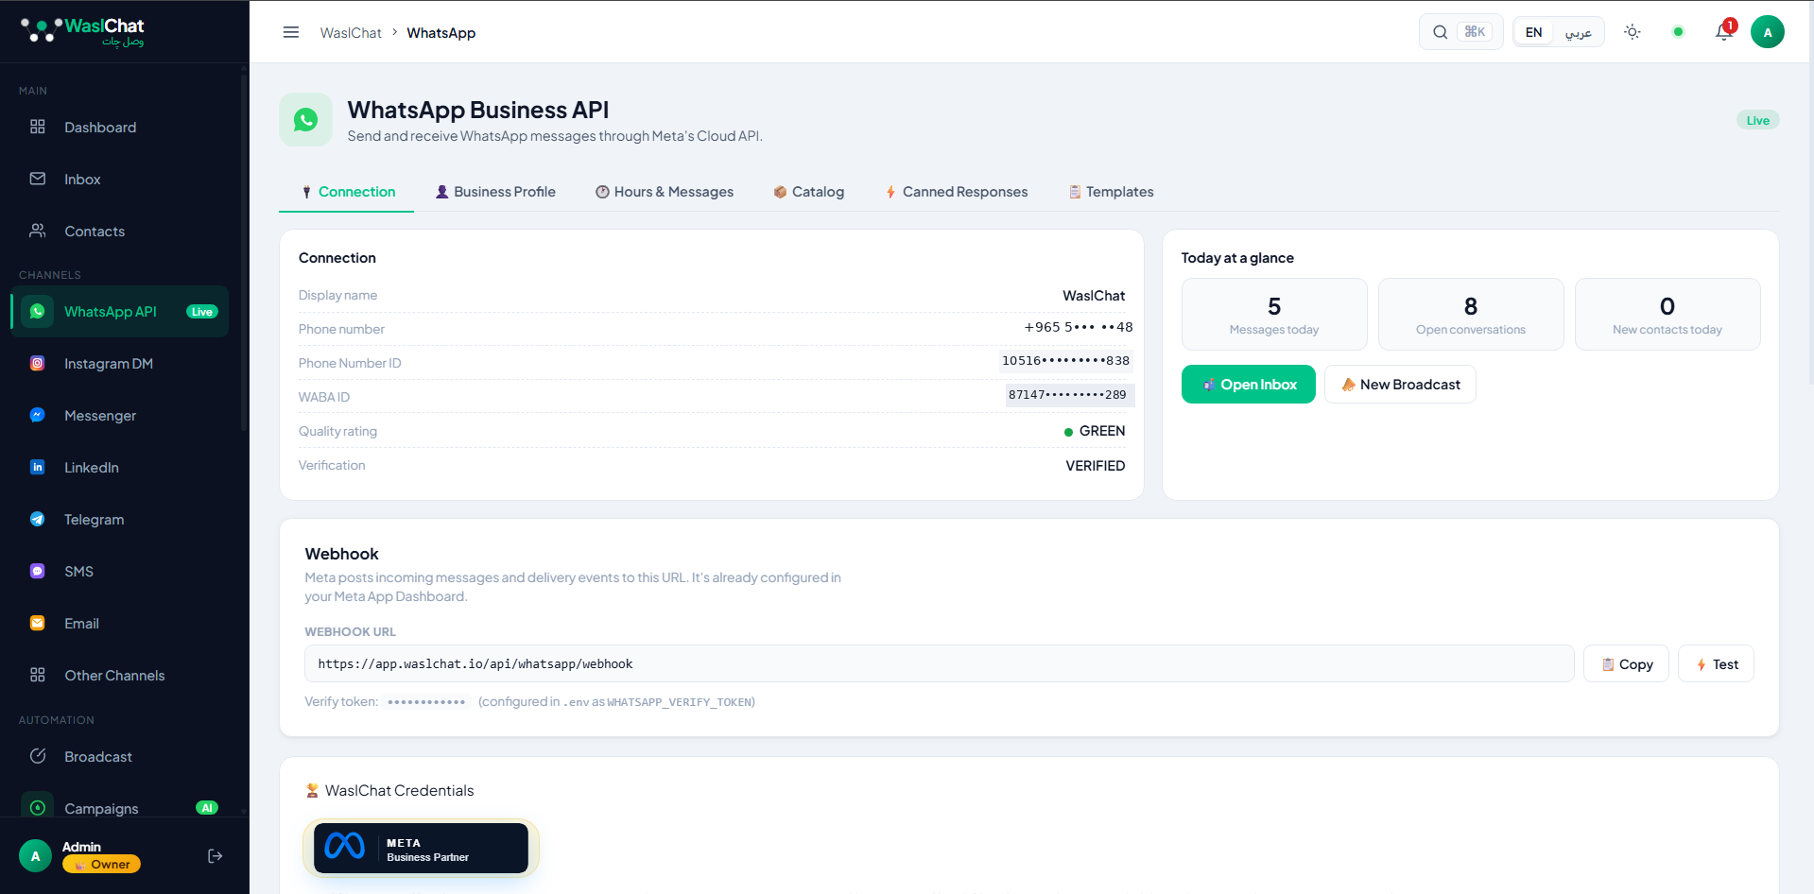Image resolution: width=1814 pixels, height=894 pixels.
Task: Open the Messenger channel icon
Action: pos(38,415)
